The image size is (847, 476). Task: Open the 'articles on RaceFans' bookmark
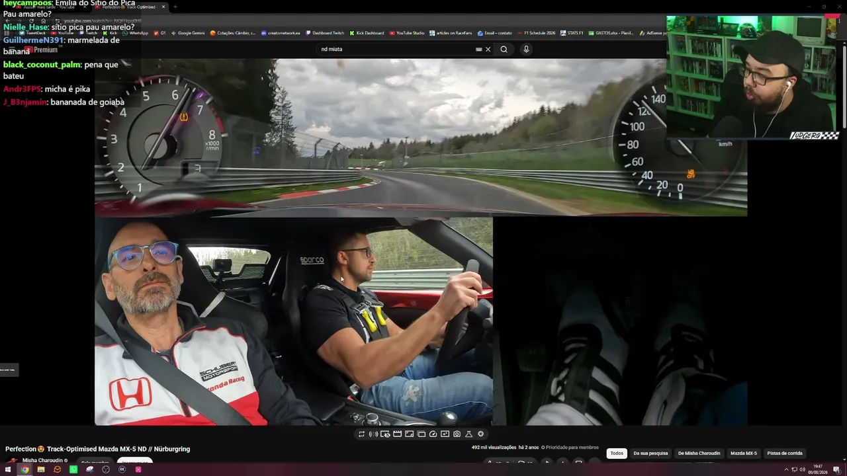(x=451, y=32)
